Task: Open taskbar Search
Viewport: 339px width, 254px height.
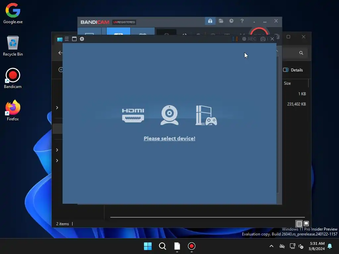Action: point(162,246)
